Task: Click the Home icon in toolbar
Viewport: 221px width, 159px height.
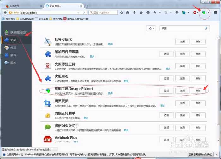Action: click(x=141, y=13)
